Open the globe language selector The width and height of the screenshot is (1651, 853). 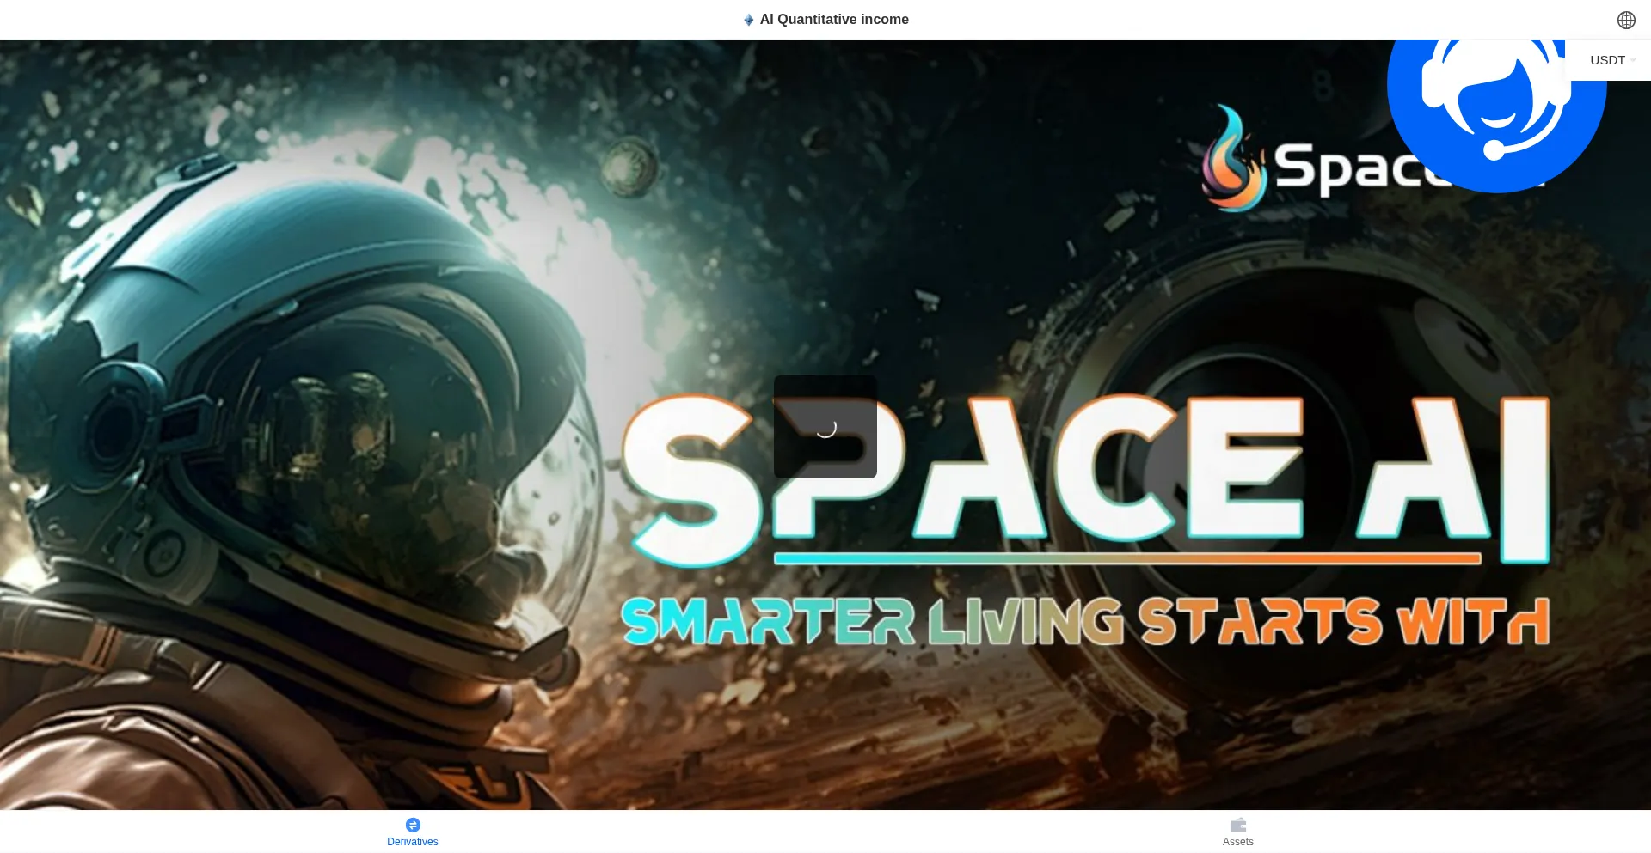[x=1625, y=20]
